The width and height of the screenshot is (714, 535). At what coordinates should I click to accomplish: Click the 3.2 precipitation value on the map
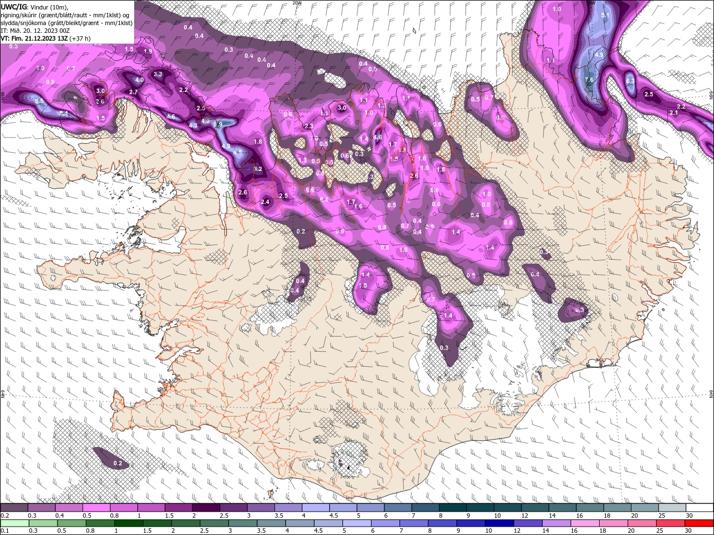(x=258, y=169)
